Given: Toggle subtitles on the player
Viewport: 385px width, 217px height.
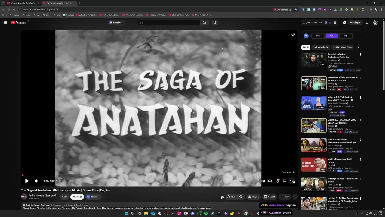Looking at the screenshot, I should coord(270,181).
